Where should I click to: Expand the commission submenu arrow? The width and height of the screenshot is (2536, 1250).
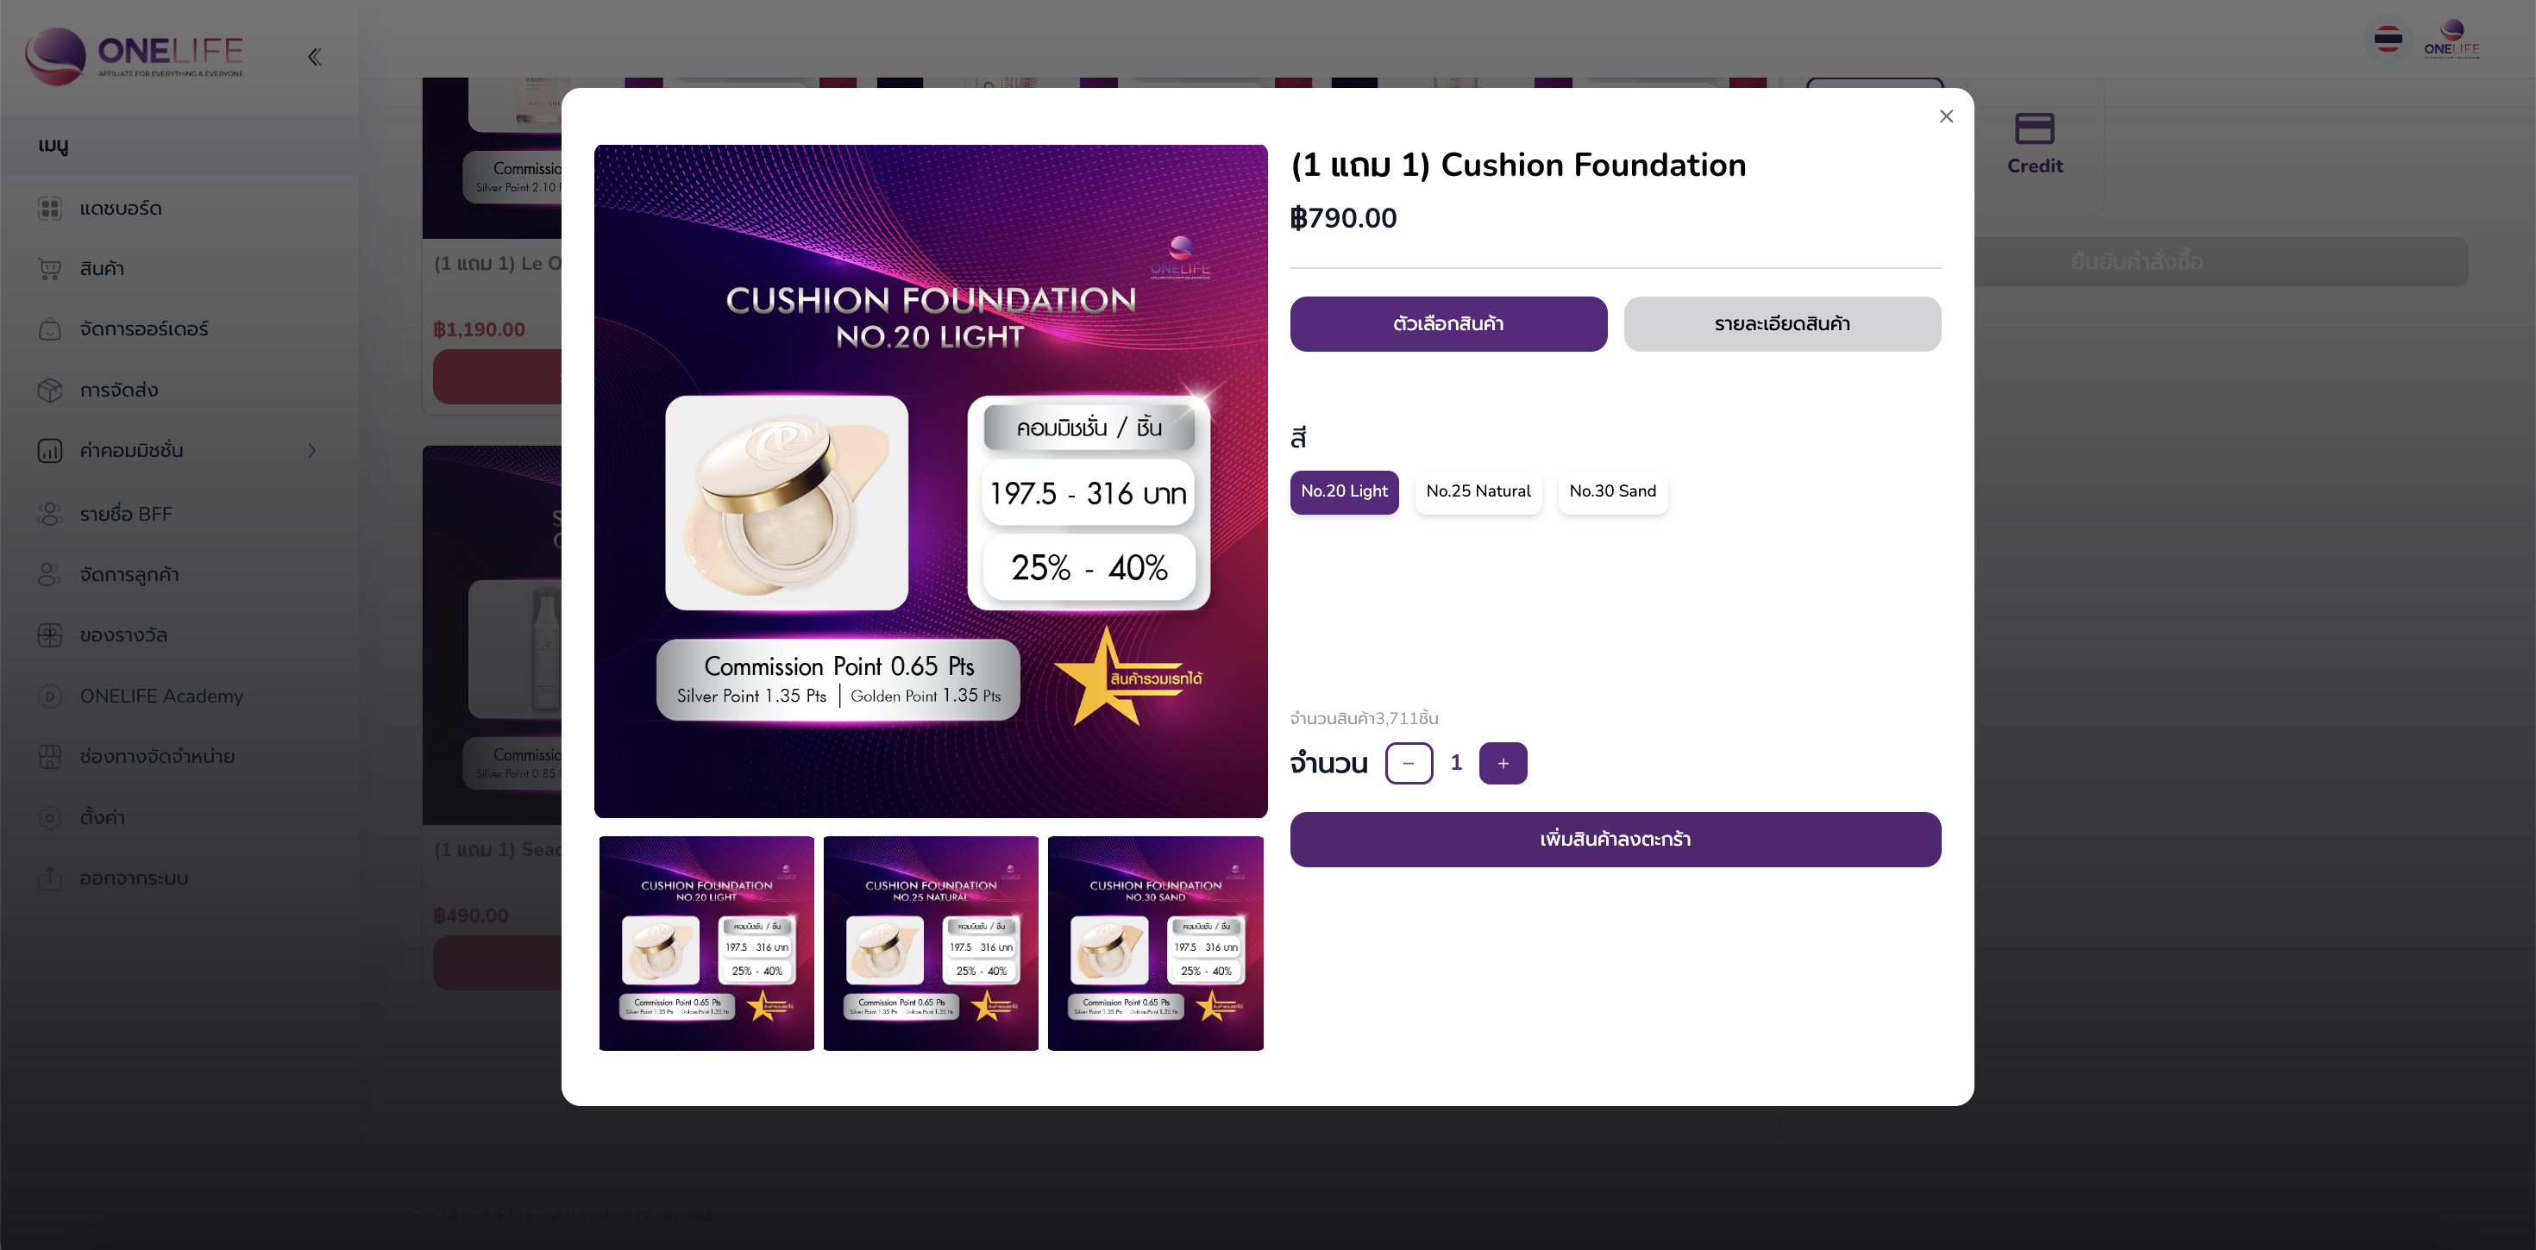(x=312, y=451)
